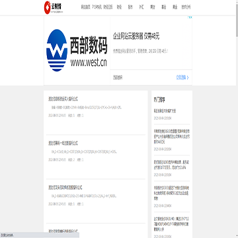Screen dimensions: 238x238
Task: Open the 期货 nav item
Action: [153, 7]
